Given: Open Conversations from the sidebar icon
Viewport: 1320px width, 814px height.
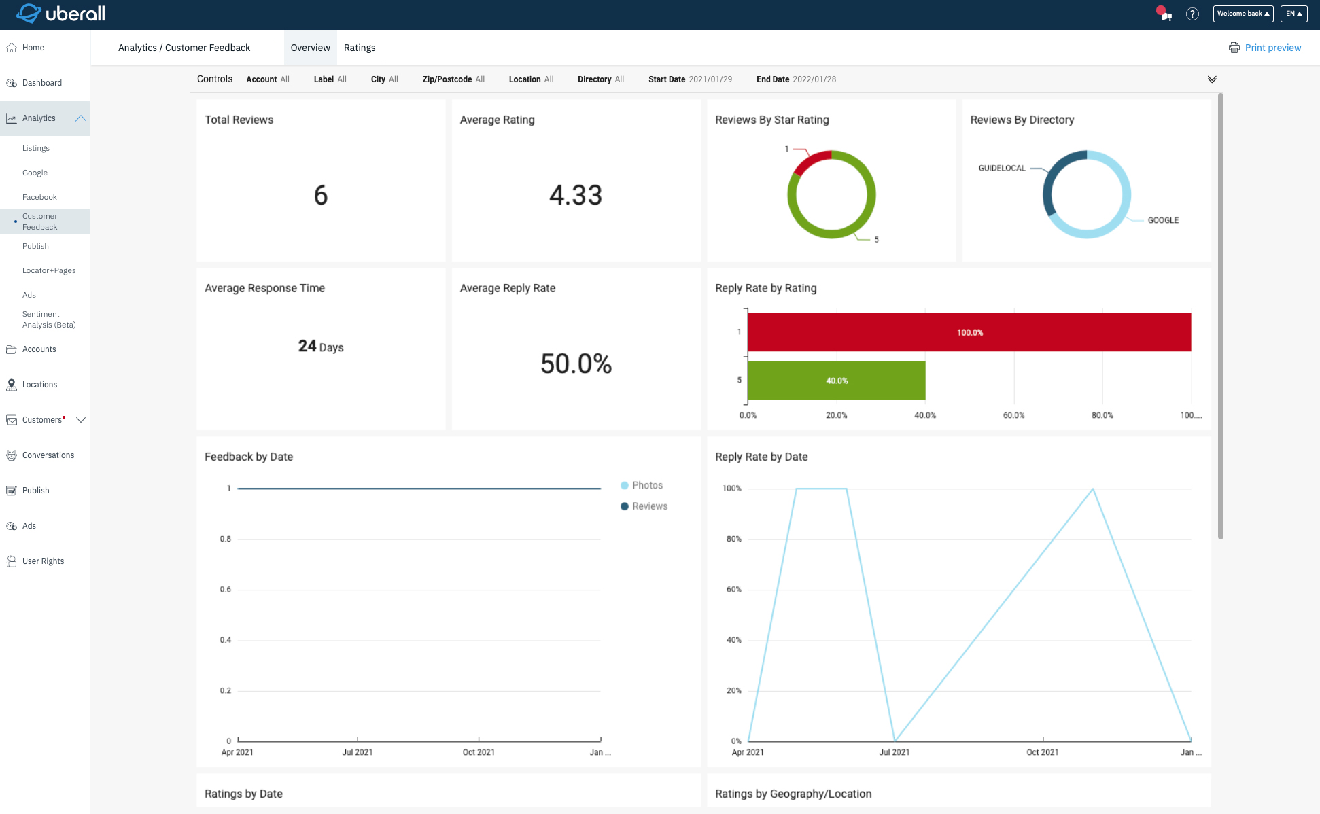Looking at the screenshot, I should [12, 455].
